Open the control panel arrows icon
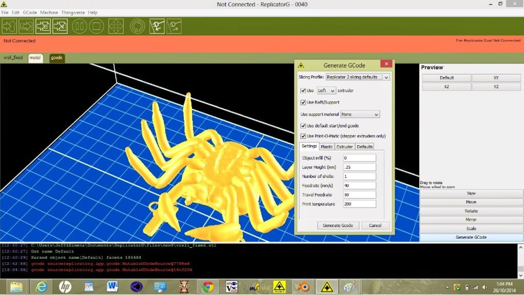524x295 pixels. [x=116, y=26]
